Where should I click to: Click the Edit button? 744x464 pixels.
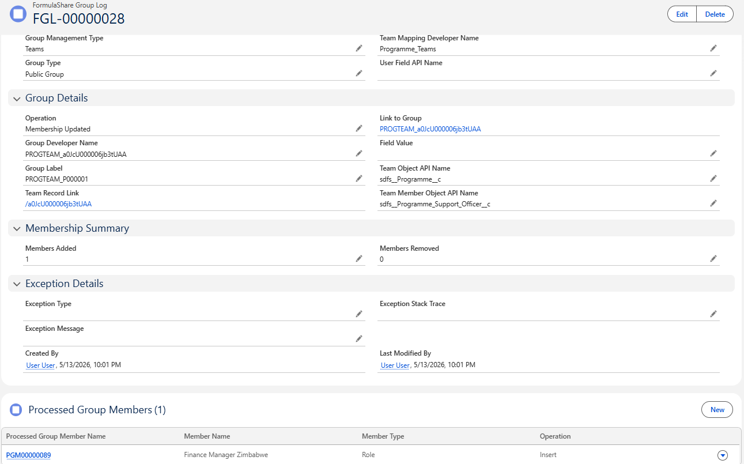point(682,14)
